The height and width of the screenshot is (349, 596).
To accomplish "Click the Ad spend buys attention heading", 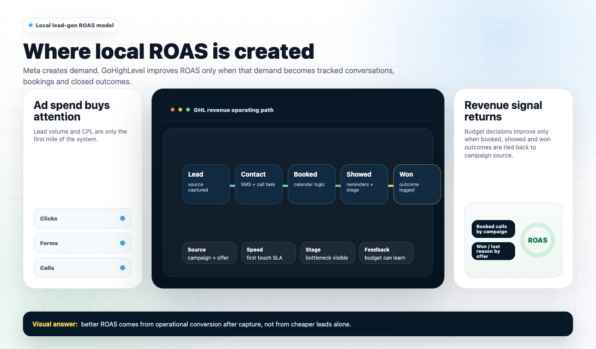I will tap(72, 111).
